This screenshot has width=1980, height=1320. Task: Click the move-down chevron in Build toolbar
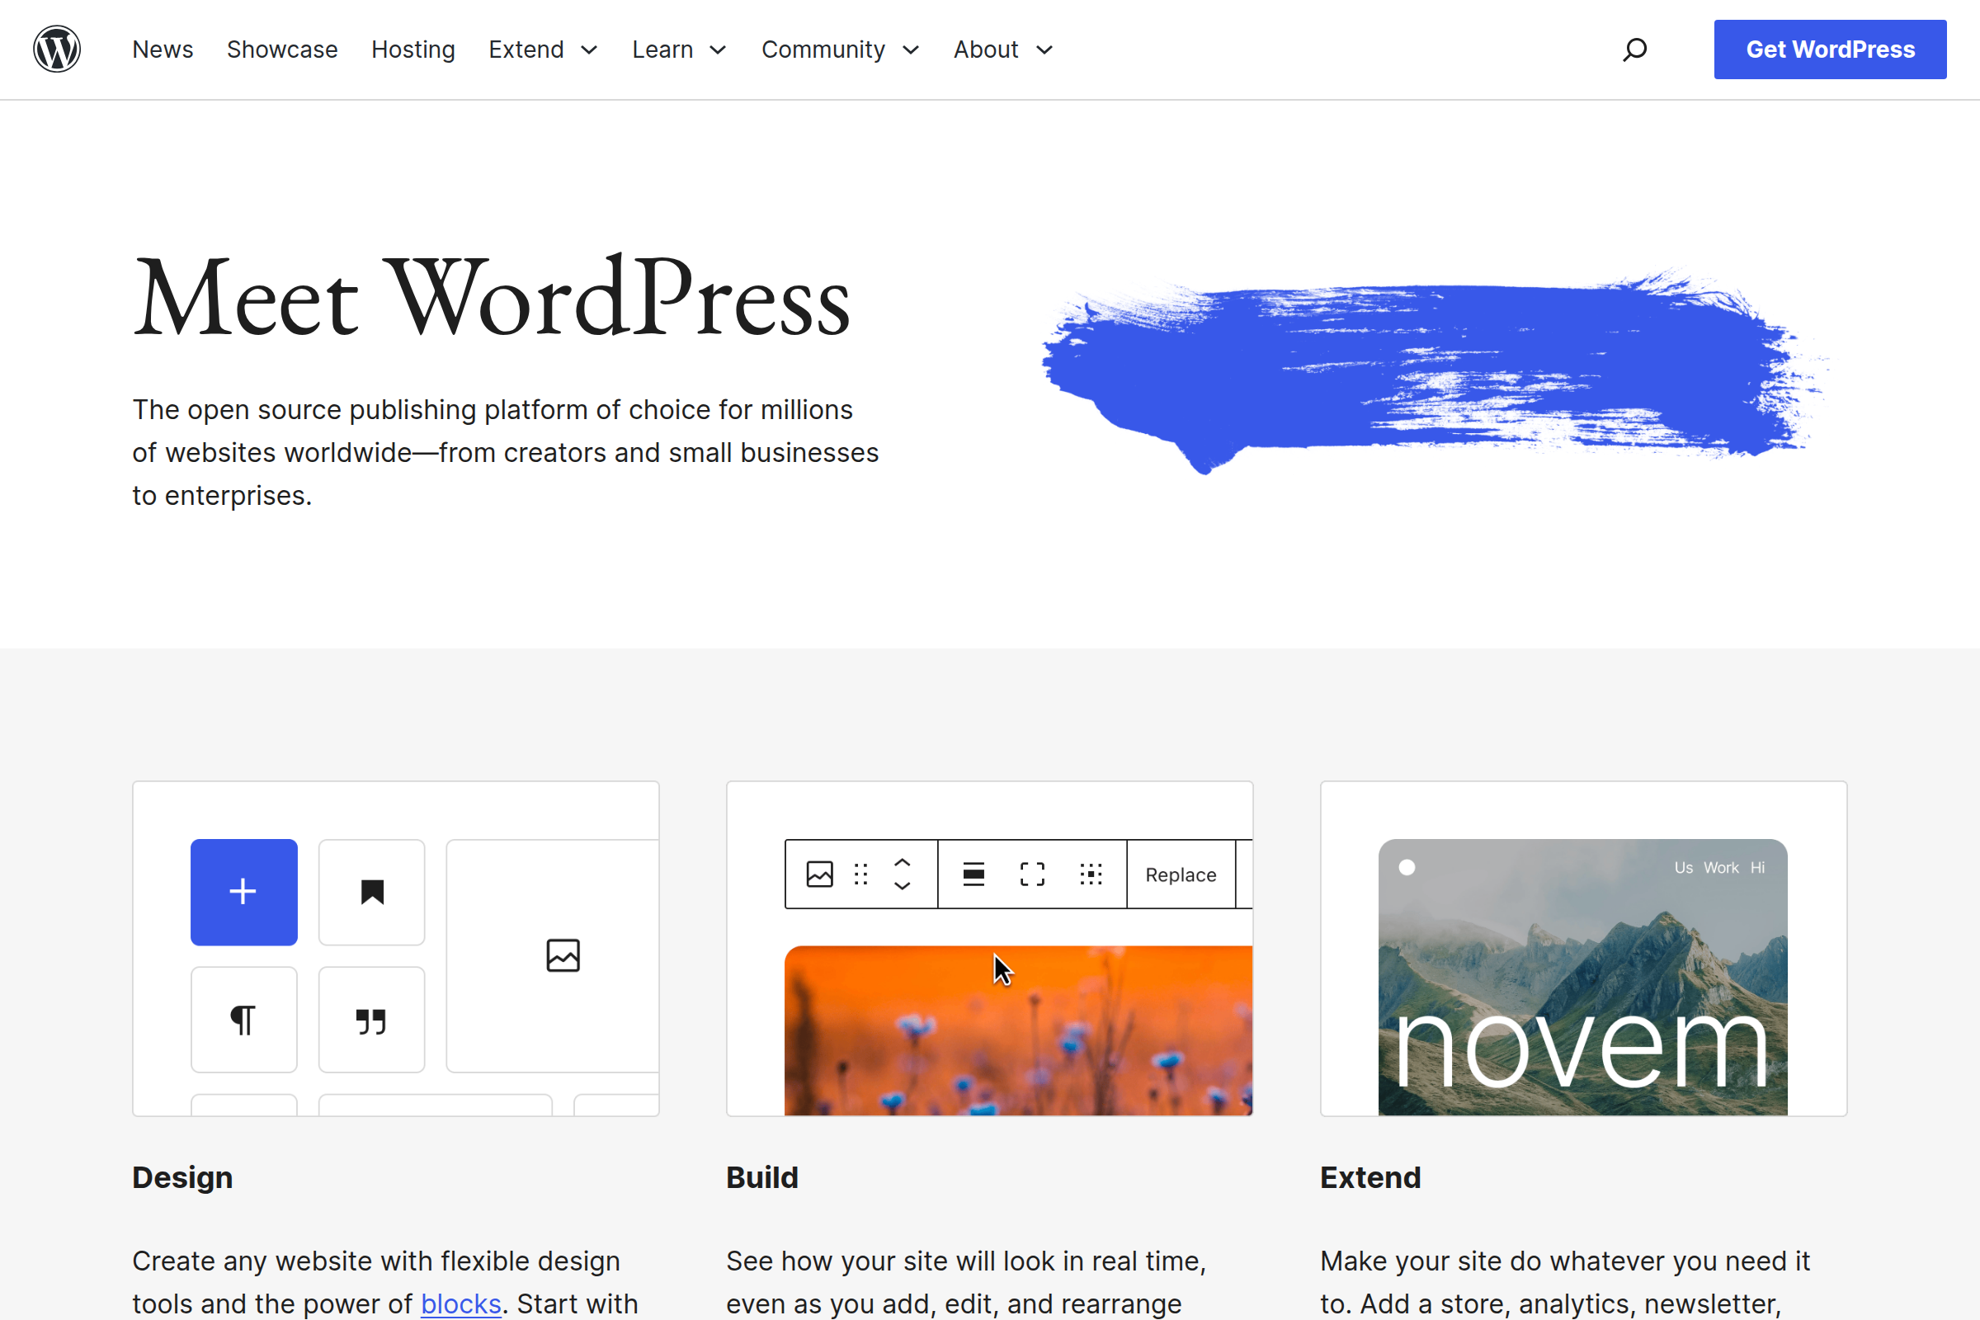tap(902, 884)
